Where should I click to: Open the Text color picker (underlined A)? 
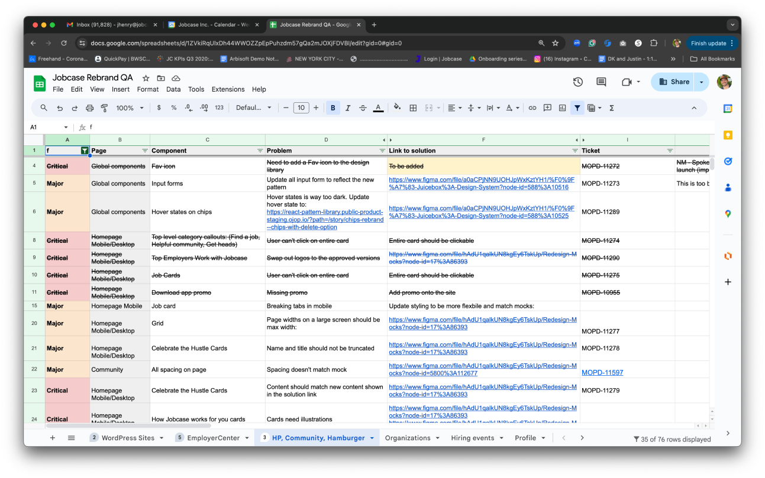(x=378, y=108)
